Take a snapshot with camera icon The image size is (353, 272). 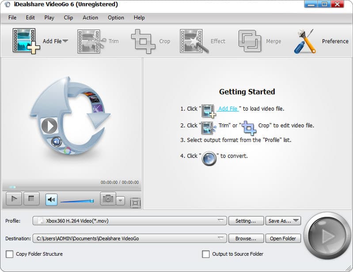pos(107,199)
